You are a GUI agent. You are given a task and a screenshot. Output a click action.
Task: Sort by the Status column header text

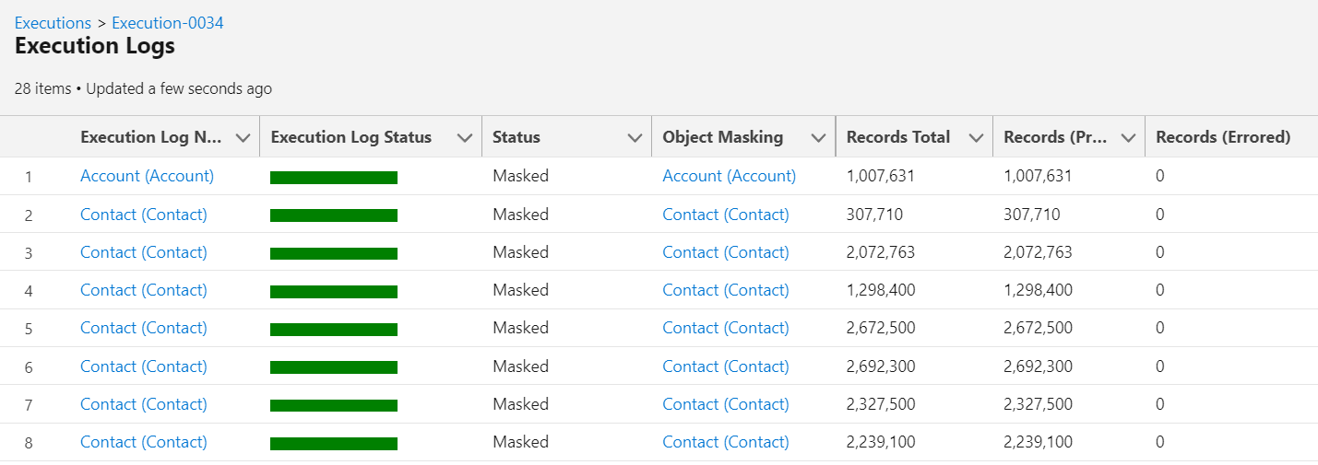pos(517,137)
